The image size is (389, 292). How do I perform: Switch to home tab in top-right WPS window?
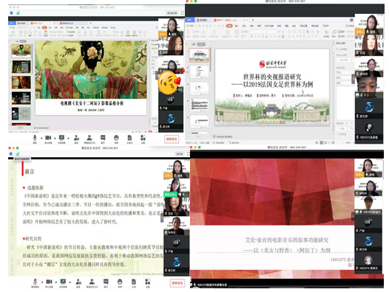189,20
